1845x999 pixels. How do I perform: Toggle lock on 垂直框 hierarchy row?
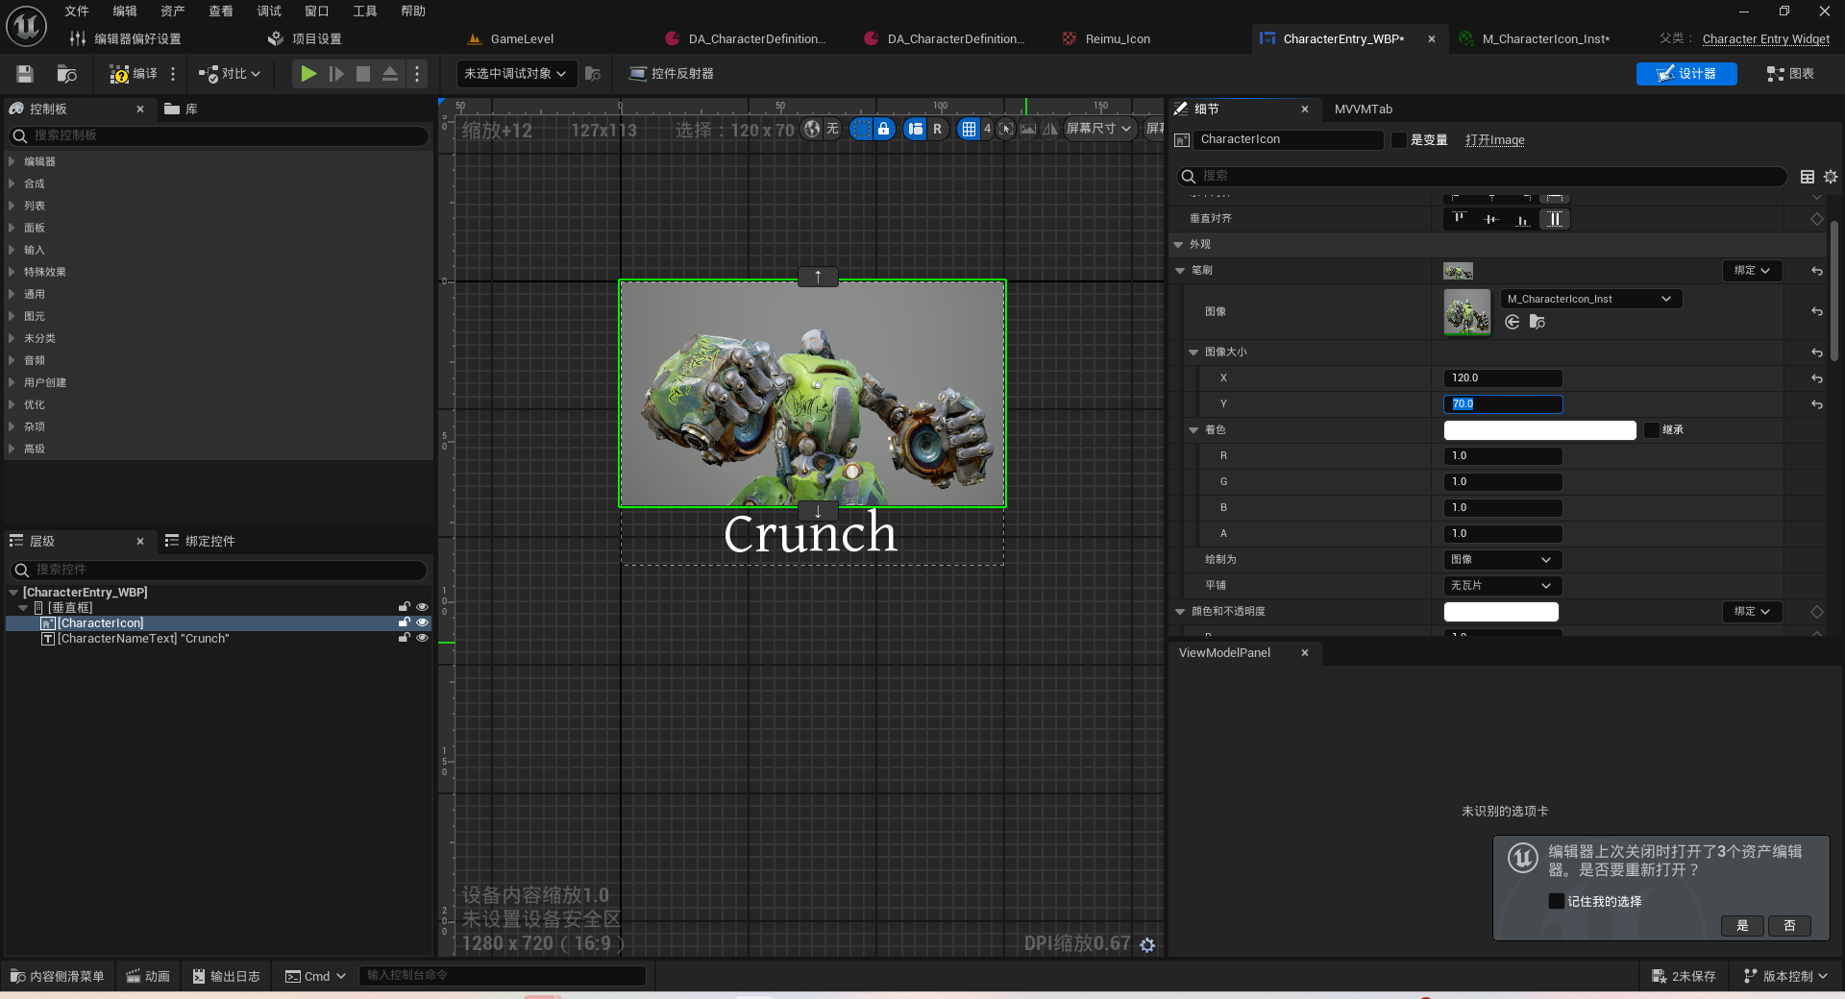point(405,607)
